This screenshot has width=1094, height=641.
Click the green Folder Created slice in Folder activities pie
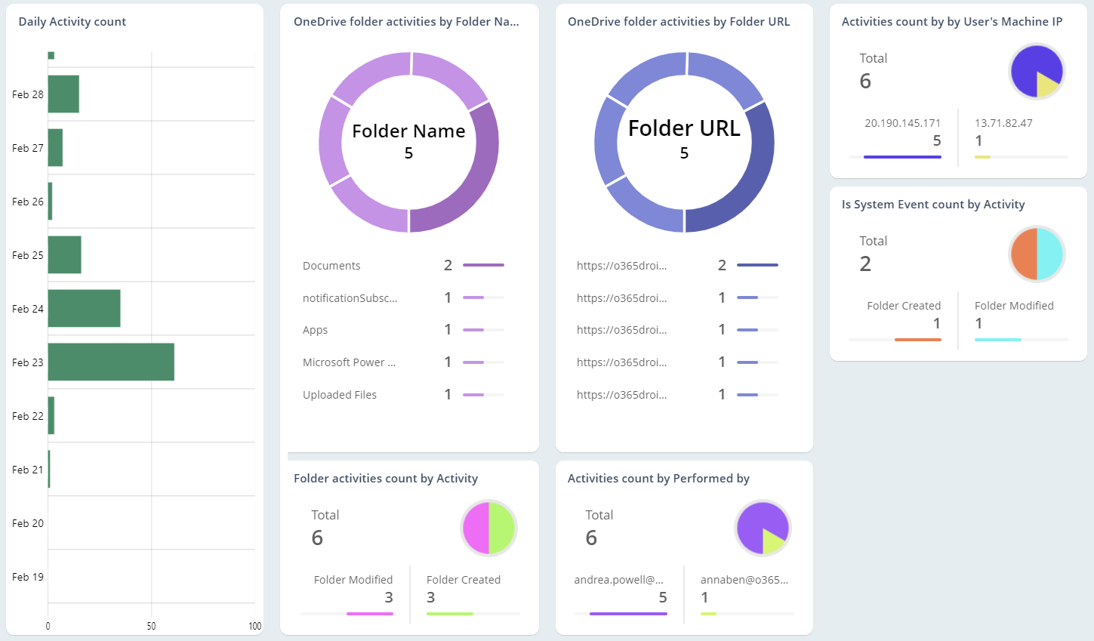click(501, 528)
